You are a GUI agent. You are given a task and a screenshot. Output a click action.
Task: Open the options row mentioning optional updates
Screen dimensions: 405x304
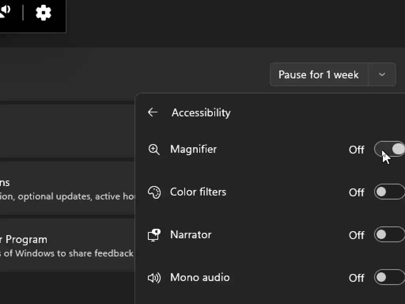pos(67,188)
